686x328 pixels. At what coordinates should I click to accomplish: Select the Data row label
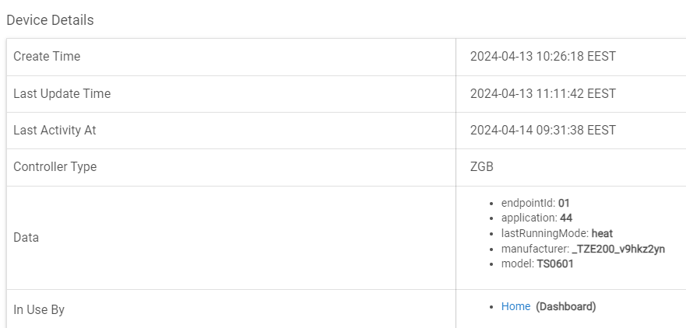(26, 238)
